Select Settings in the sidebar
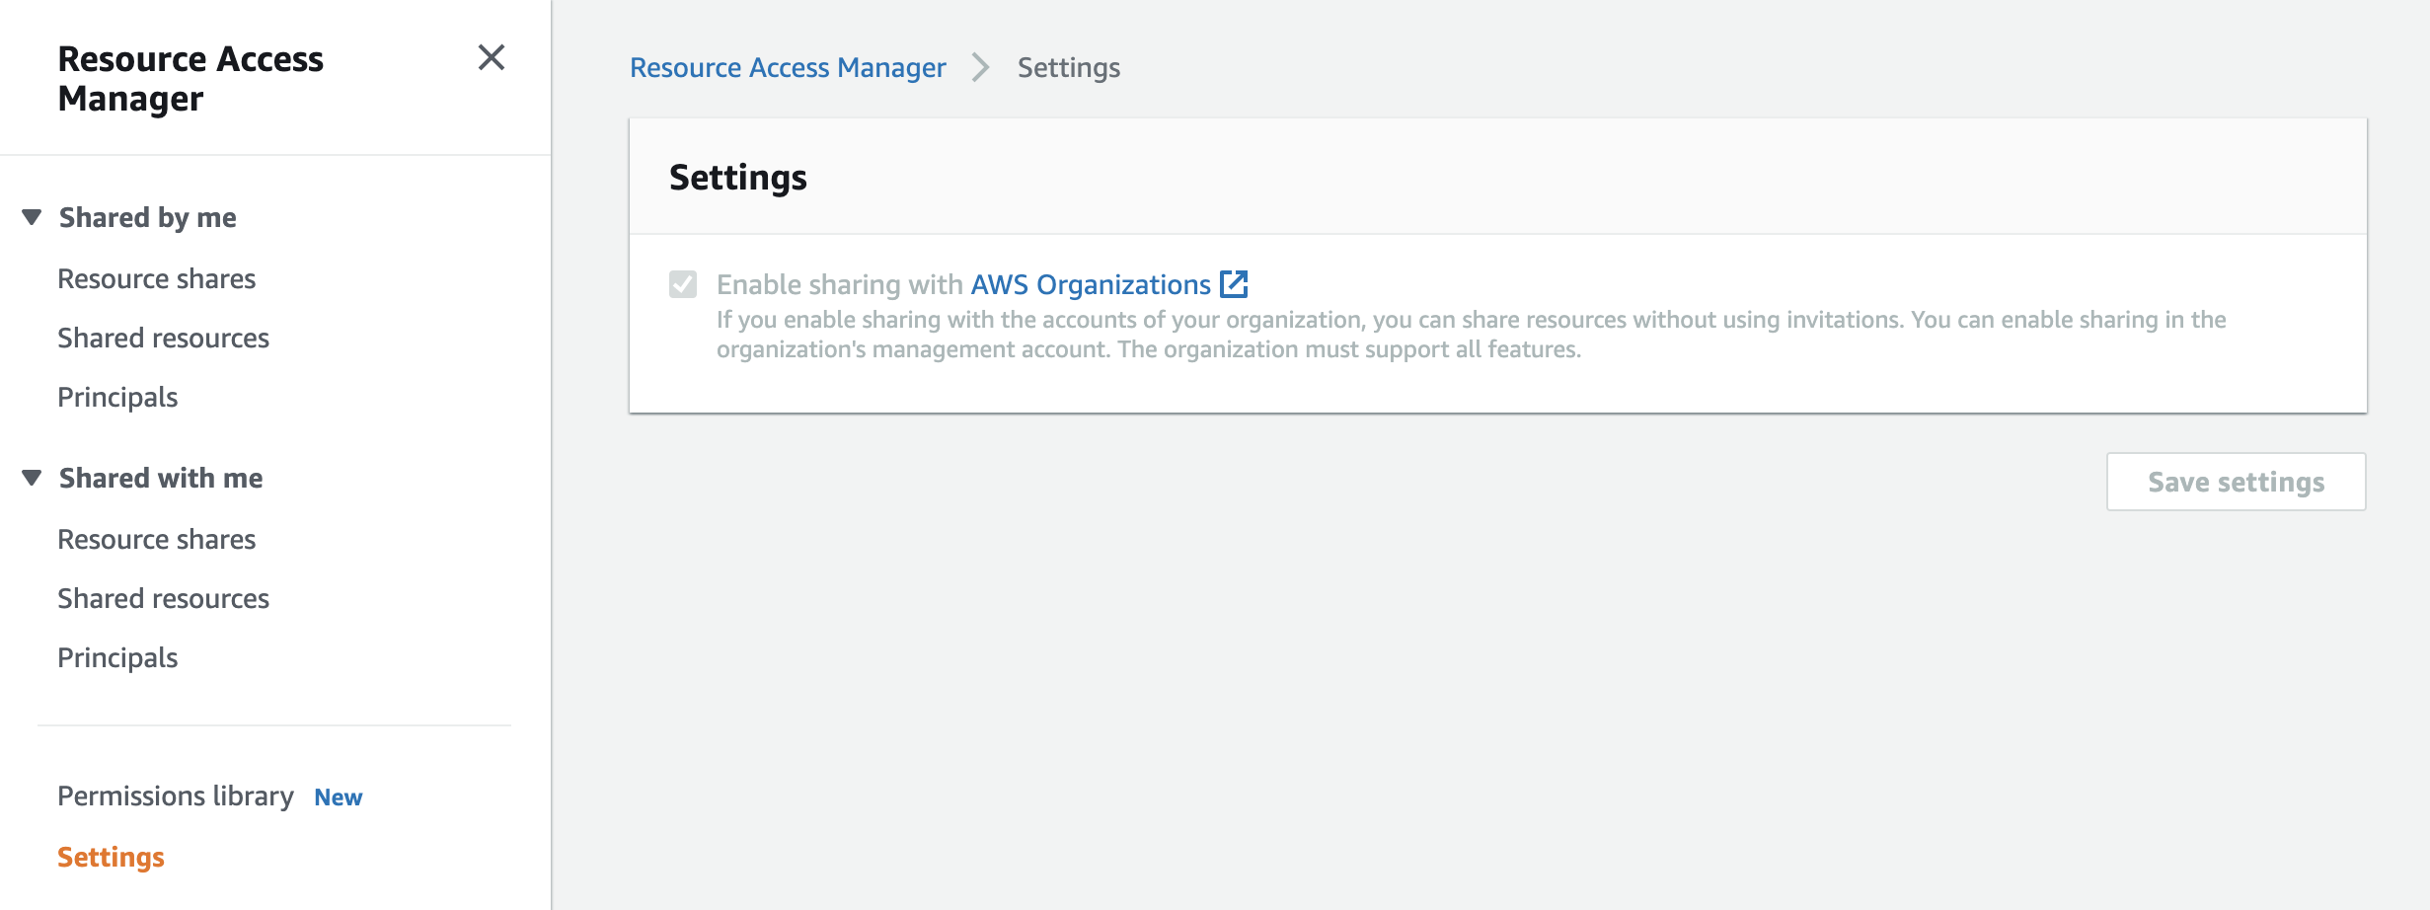This screenshot has height=910, width=2430. [111, 857]
